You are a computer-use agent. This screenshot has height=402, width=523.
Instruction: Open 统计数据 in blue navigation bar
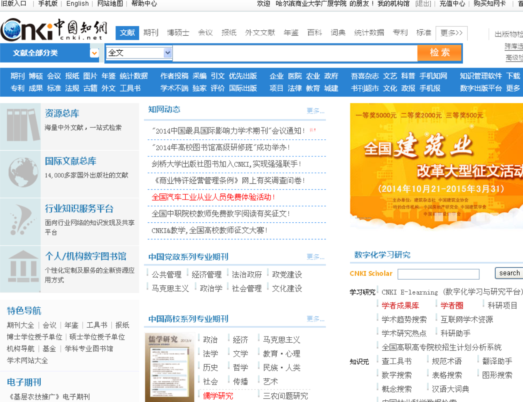pyautogui.click(x=134, y=76)
